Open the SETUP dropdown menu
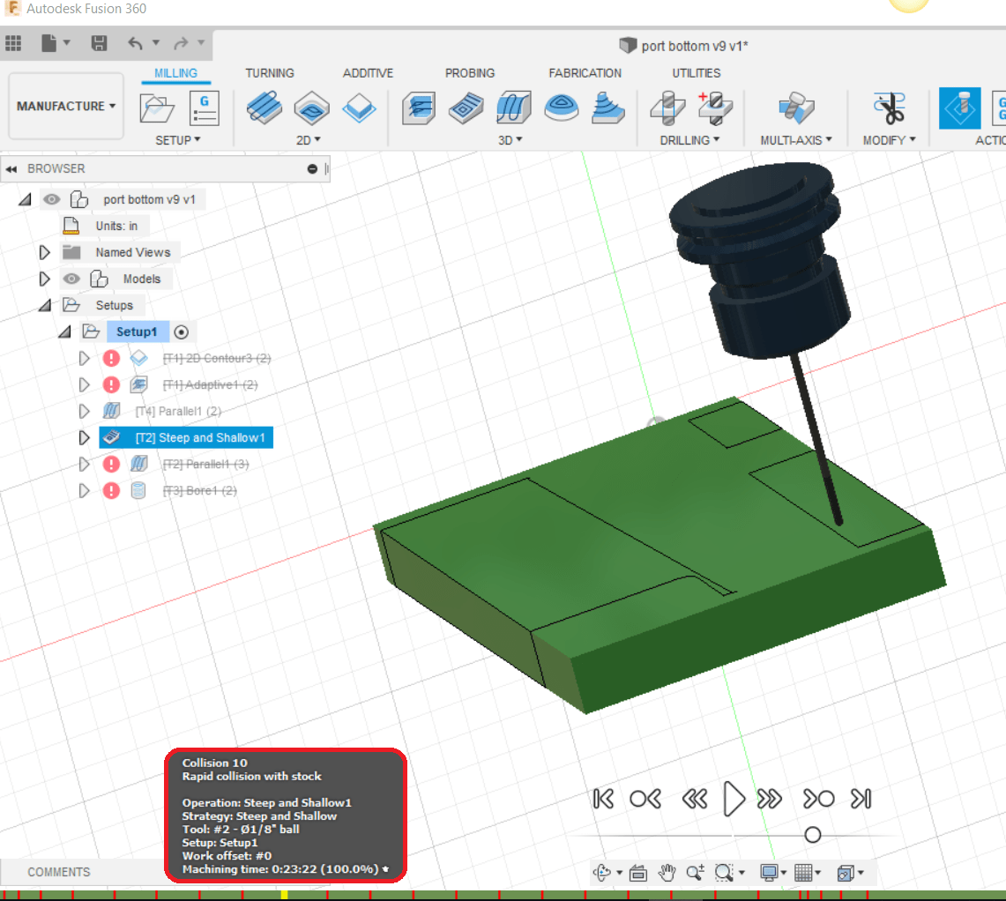This screenshot has height=901, width=1006. (175, 139)
